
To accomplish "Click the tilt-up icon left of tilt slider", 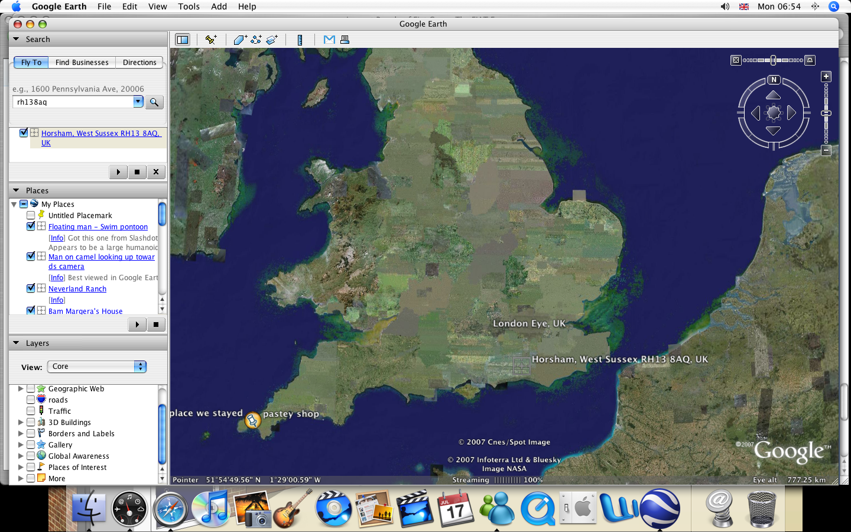I will [736, 60].
